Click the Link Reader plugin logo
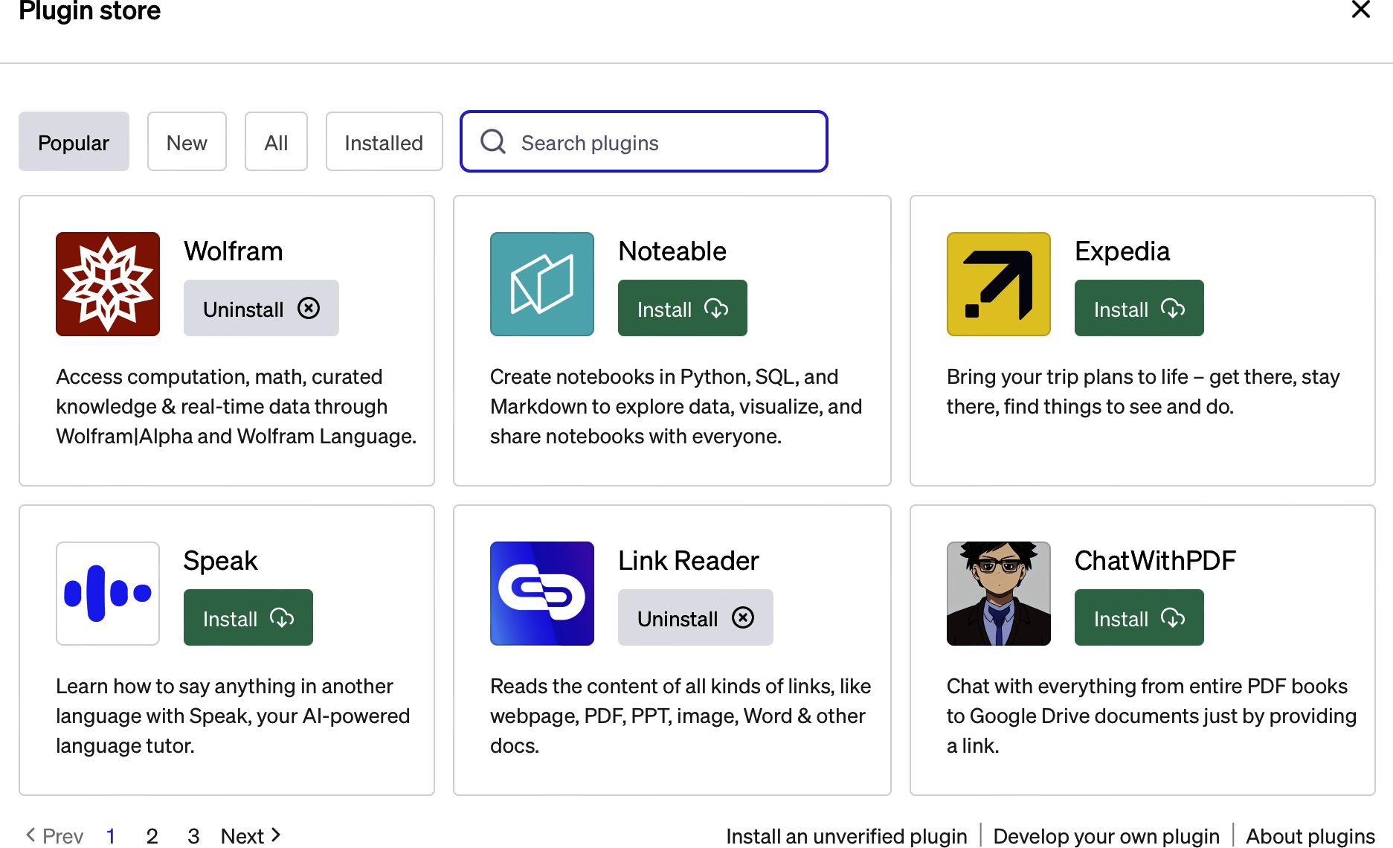Viewport: 1393px width, 848px height. point(542,594)
